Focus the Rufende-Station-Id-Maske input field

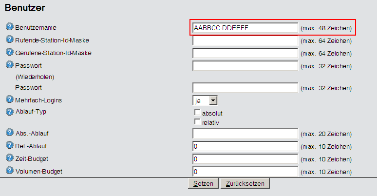click(x=245, y=40)
